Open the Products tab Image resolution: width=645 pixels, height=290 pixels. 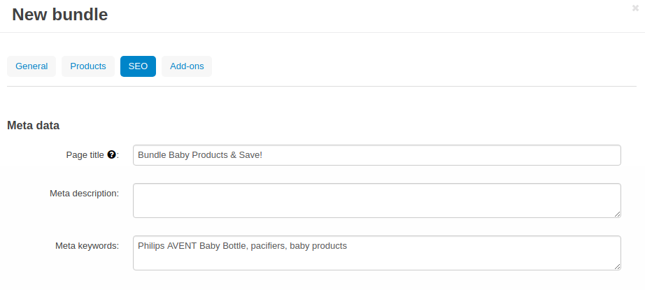(x=88, y=66)
